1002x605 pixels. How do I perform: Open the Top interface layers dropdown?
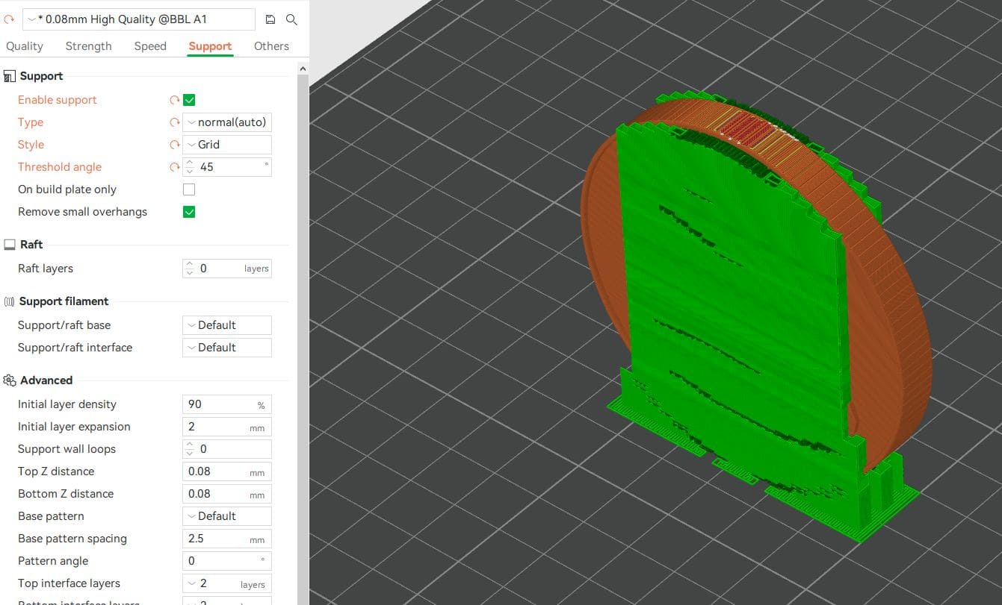pyautogui.click(x=227, y=583)
